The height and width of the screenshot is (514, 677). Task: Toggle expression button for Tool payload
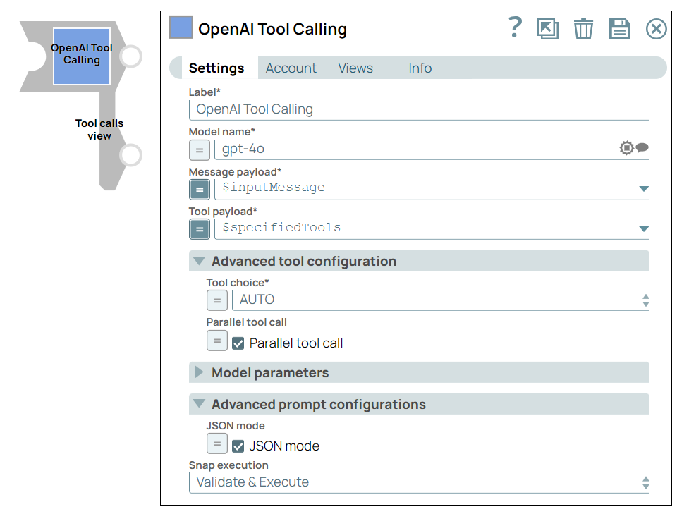coord(200,229)
